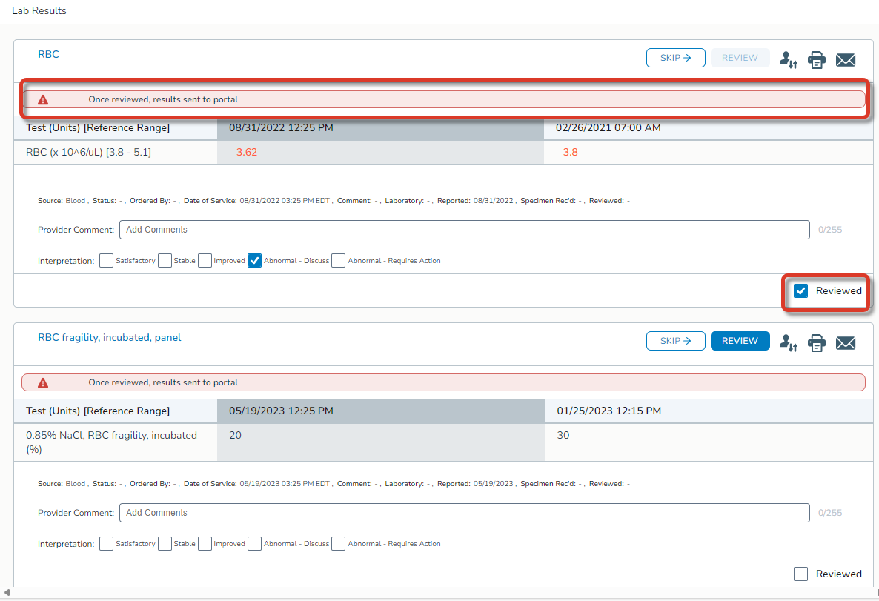Skip the RBC lab result

tap(675, 58)
